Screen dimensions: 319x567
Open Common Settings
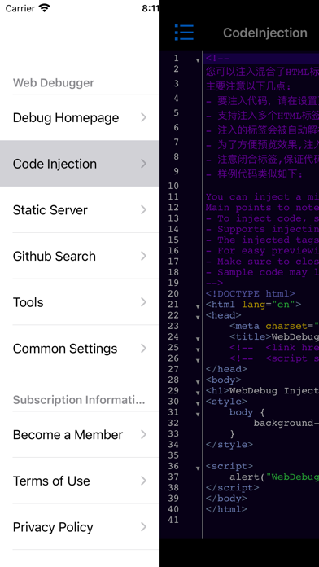pos(80,349)
